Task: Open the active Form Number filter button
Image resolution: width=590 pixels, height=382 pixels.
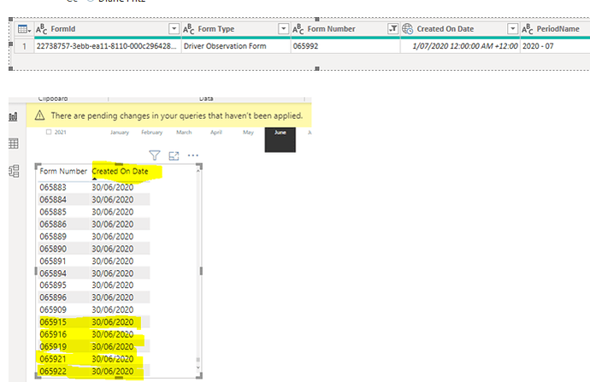Action: click(x=392, y=28)
